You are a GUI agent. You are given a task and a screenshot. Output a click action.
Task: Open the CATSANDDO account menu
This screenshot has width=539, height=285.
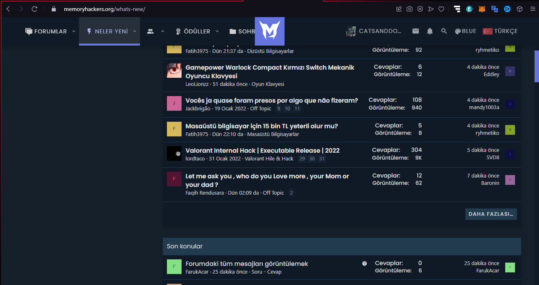374,31
